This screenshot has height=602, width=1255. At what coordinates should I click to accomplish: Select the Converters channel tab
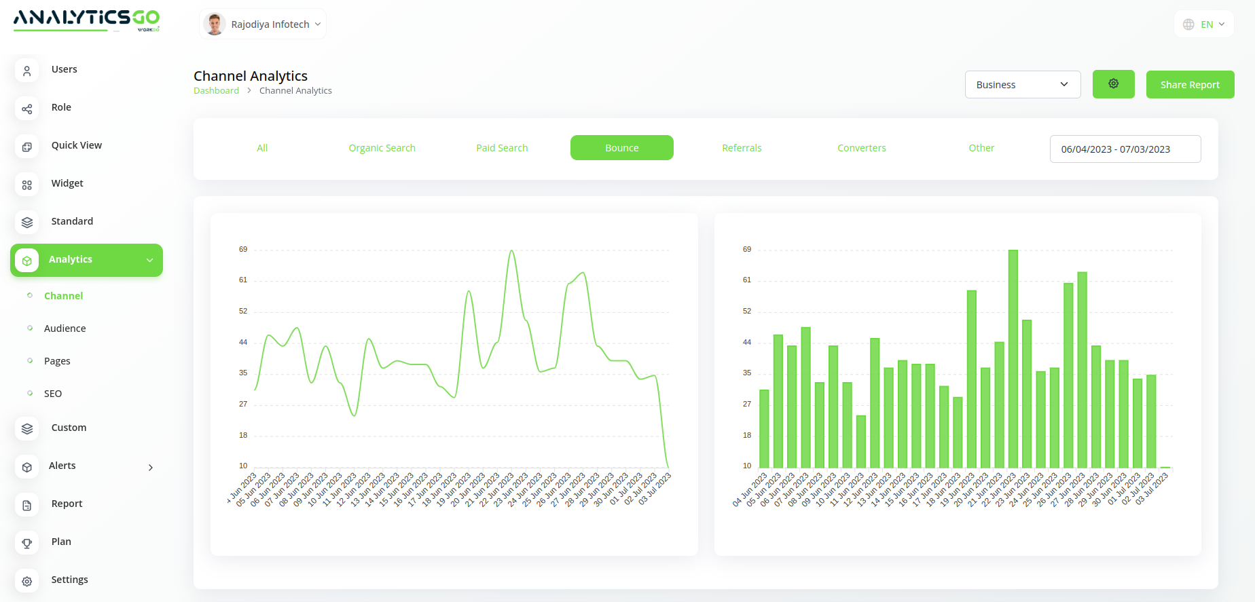[x=861, y=148]
